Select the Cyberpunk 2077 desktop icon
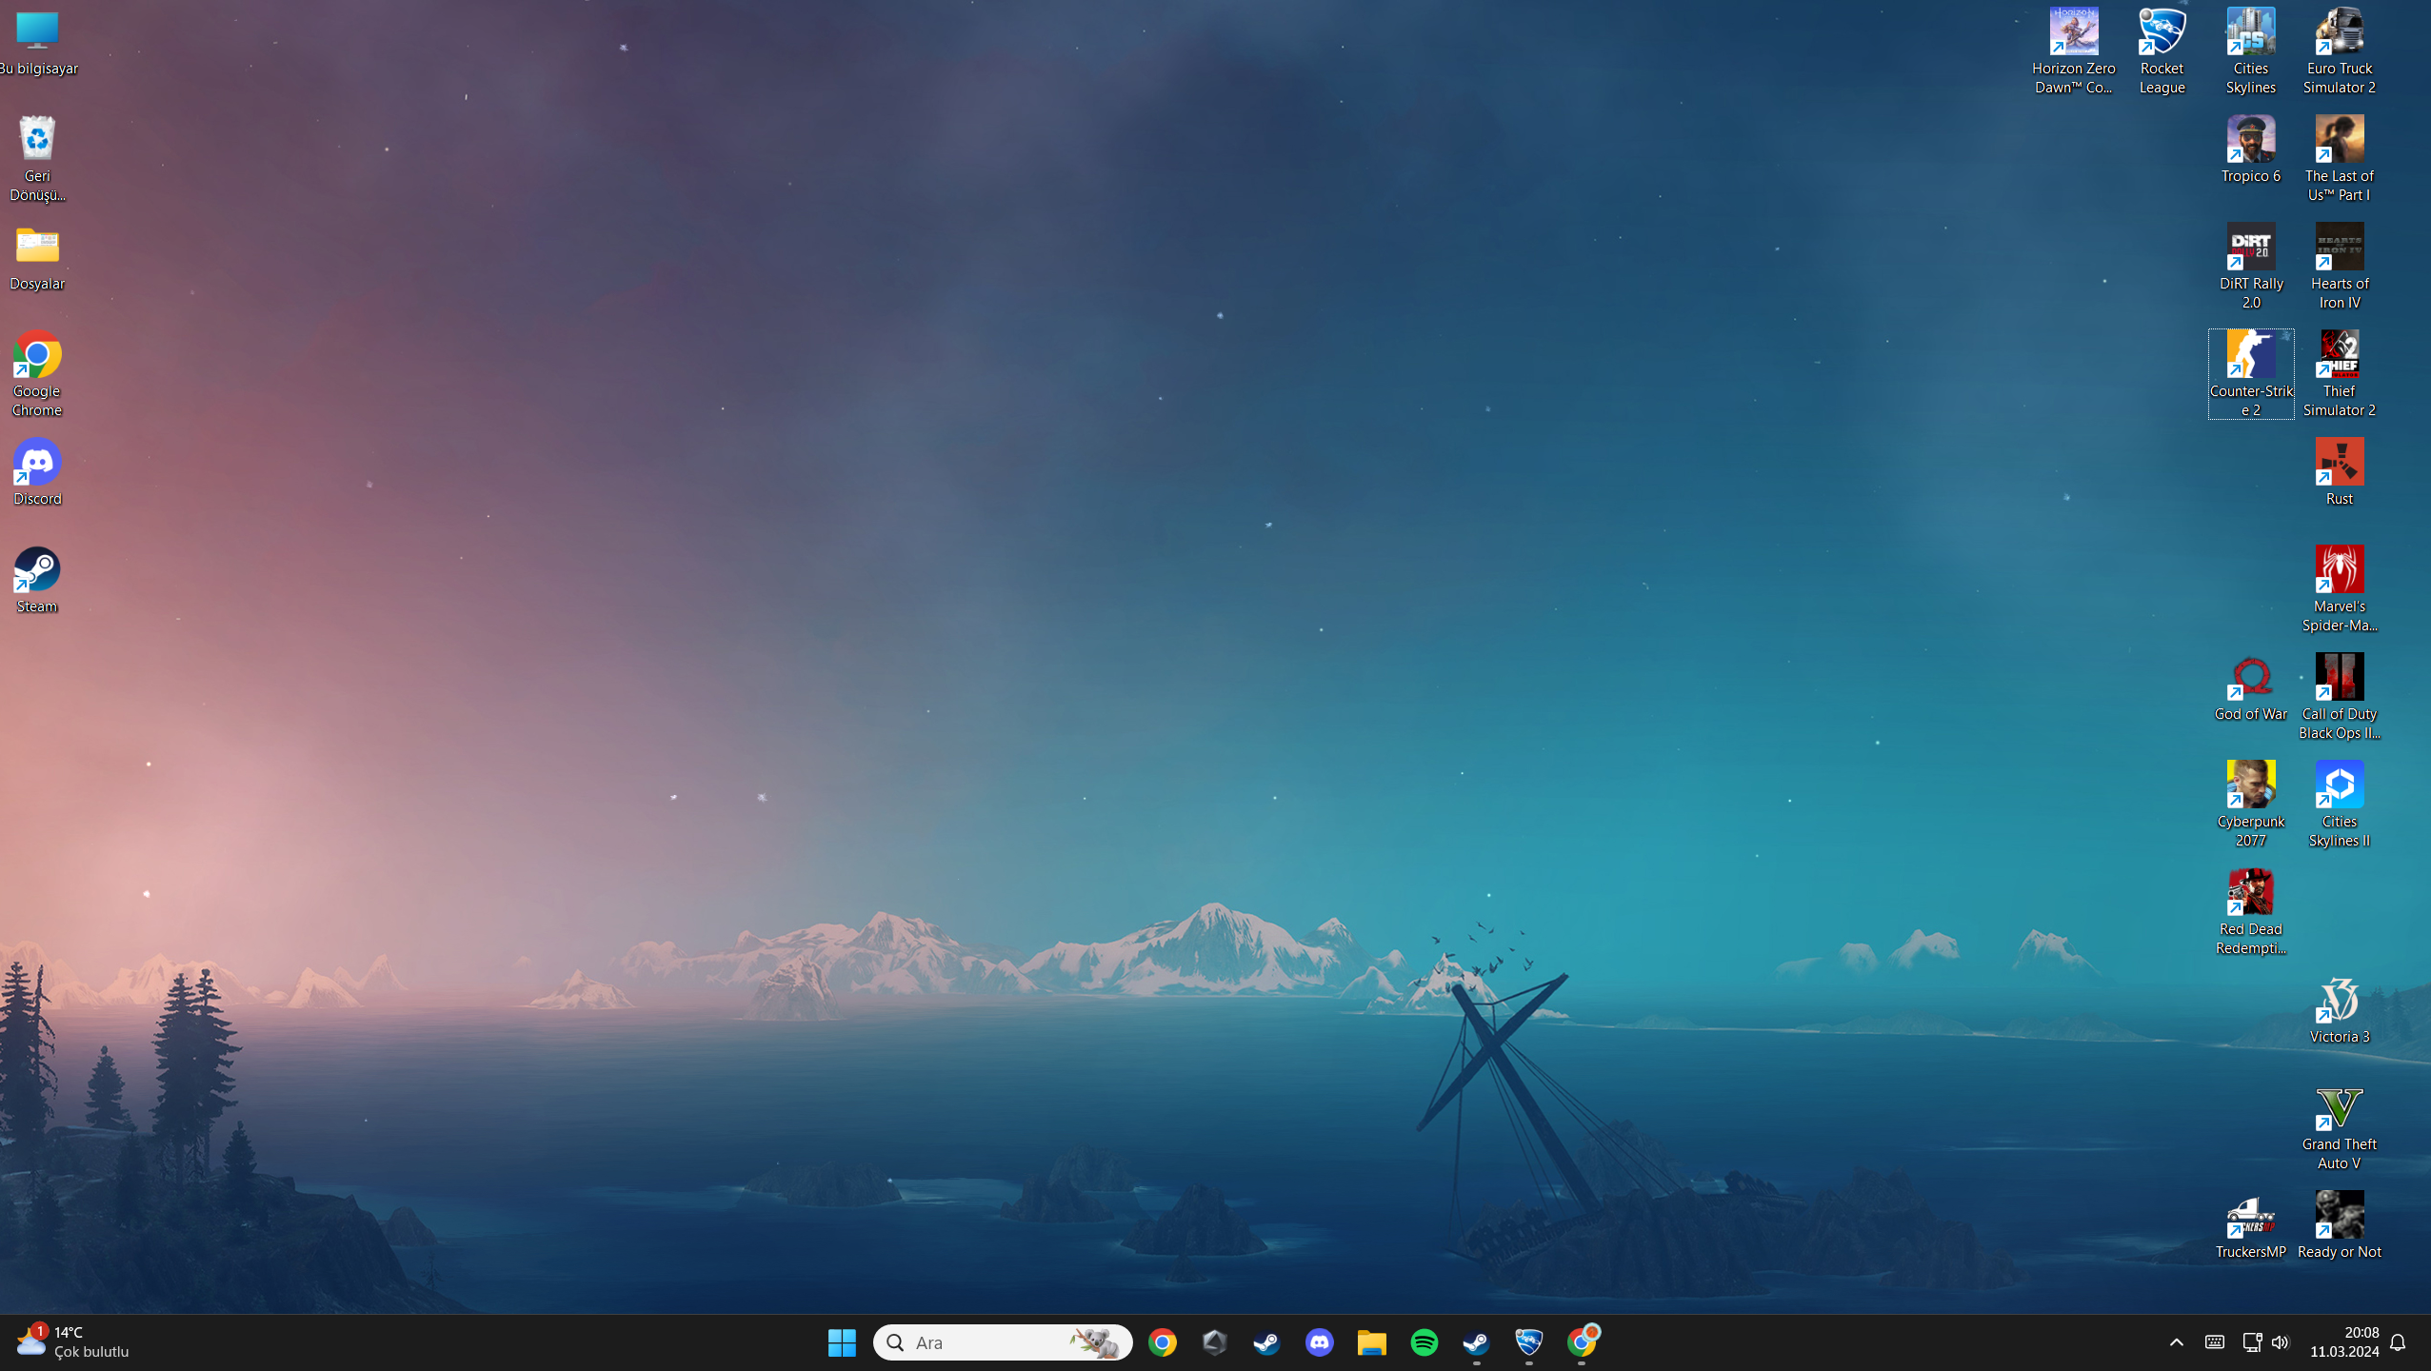 tap(2250, 786)
